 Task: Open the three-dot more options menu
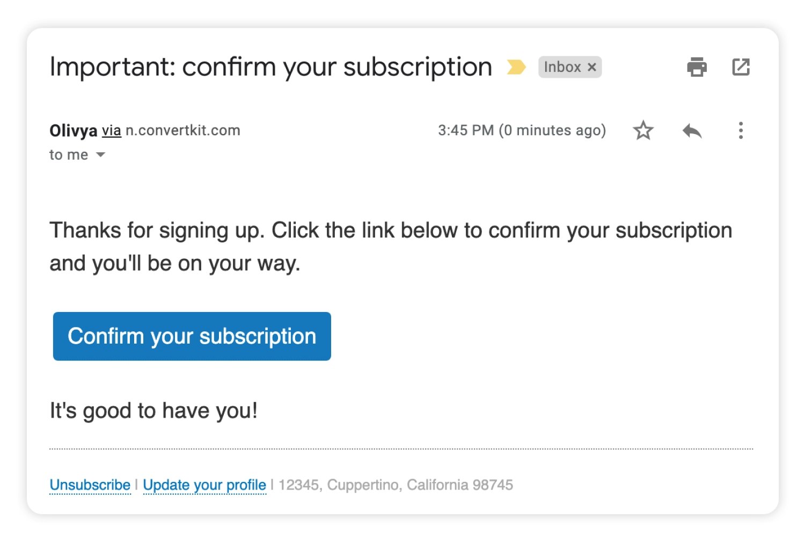tap(741, 130)
